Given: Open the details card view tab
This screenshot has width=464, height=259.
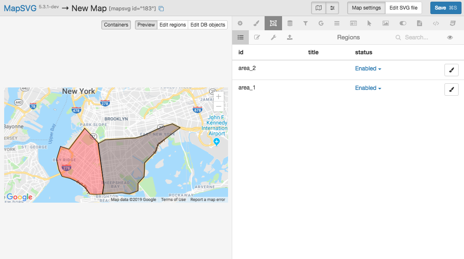Looking at the screenshot, I should pyautogui.click(x=354, y=23).
